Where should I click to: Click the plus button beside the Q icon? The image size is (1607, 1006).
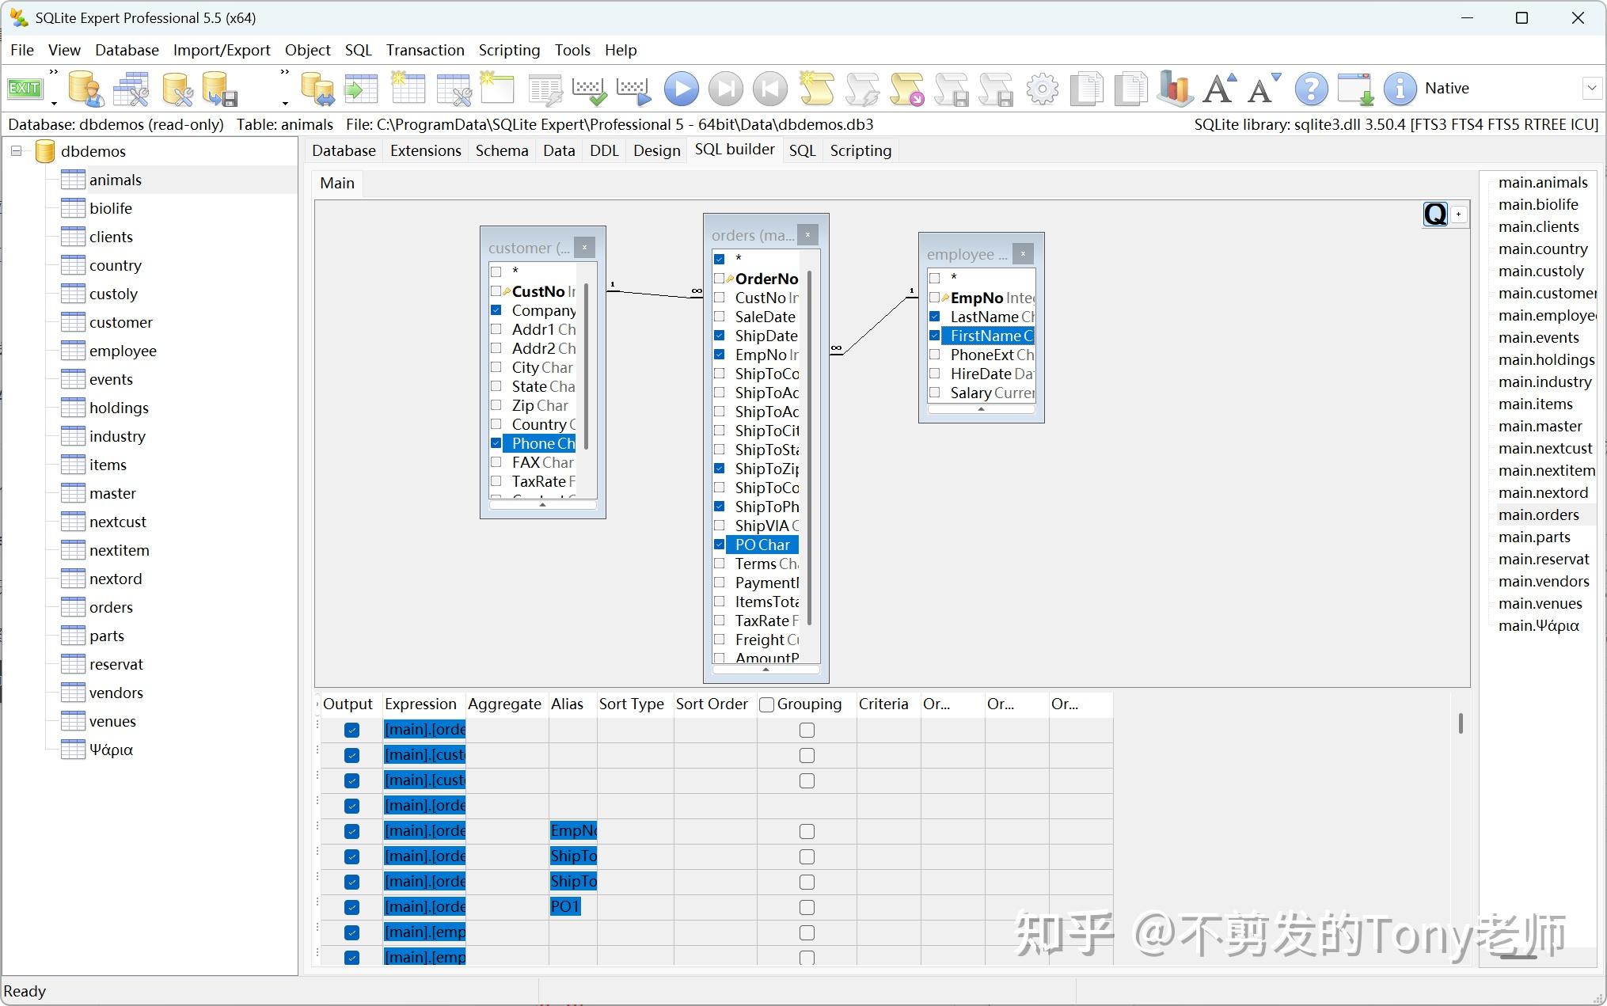(x=1459, y=214)
